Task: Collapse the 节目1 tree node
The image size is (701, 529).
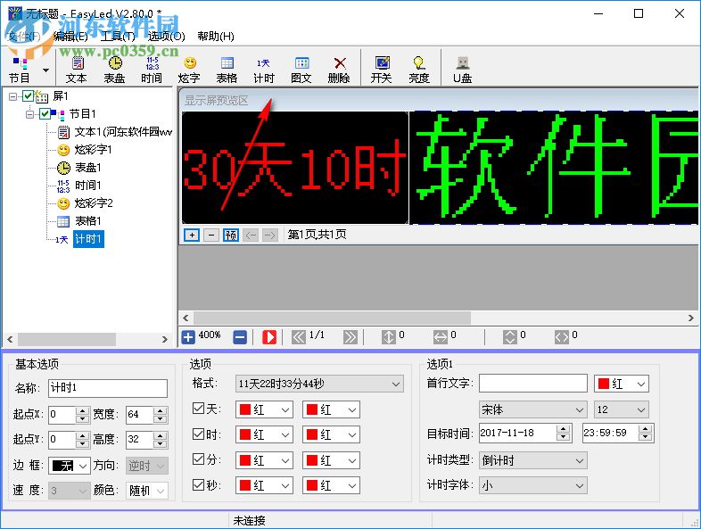Action: (29, 114)
